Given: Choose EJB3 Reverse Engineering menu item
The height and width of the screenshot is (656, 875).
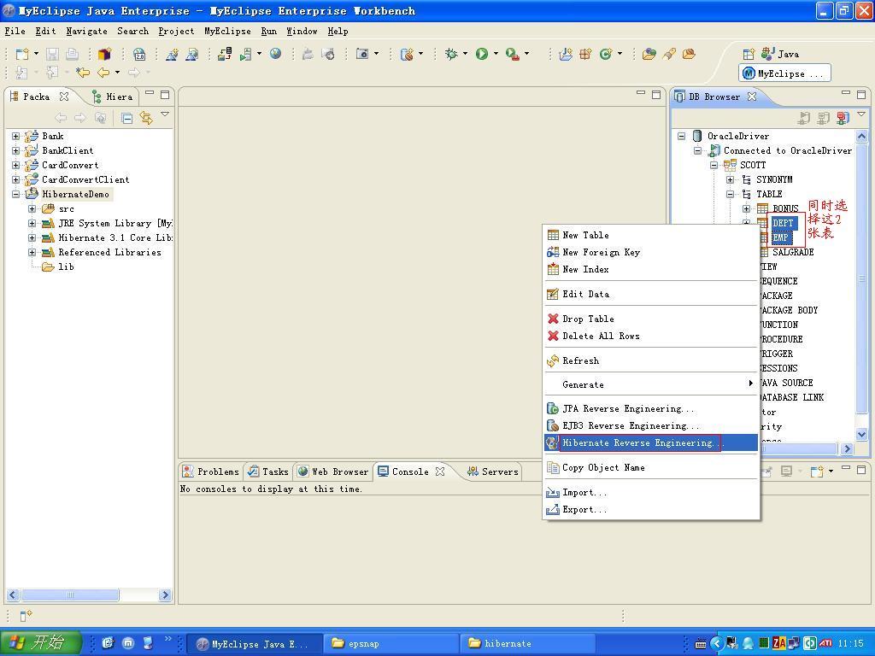Looking at the screenshot, I should [650, 425].
